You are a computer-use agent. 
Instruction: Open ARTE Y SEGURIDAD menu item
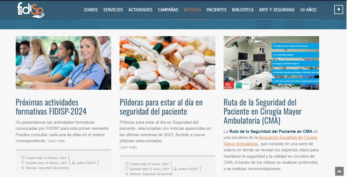click(x=277, y=10)
